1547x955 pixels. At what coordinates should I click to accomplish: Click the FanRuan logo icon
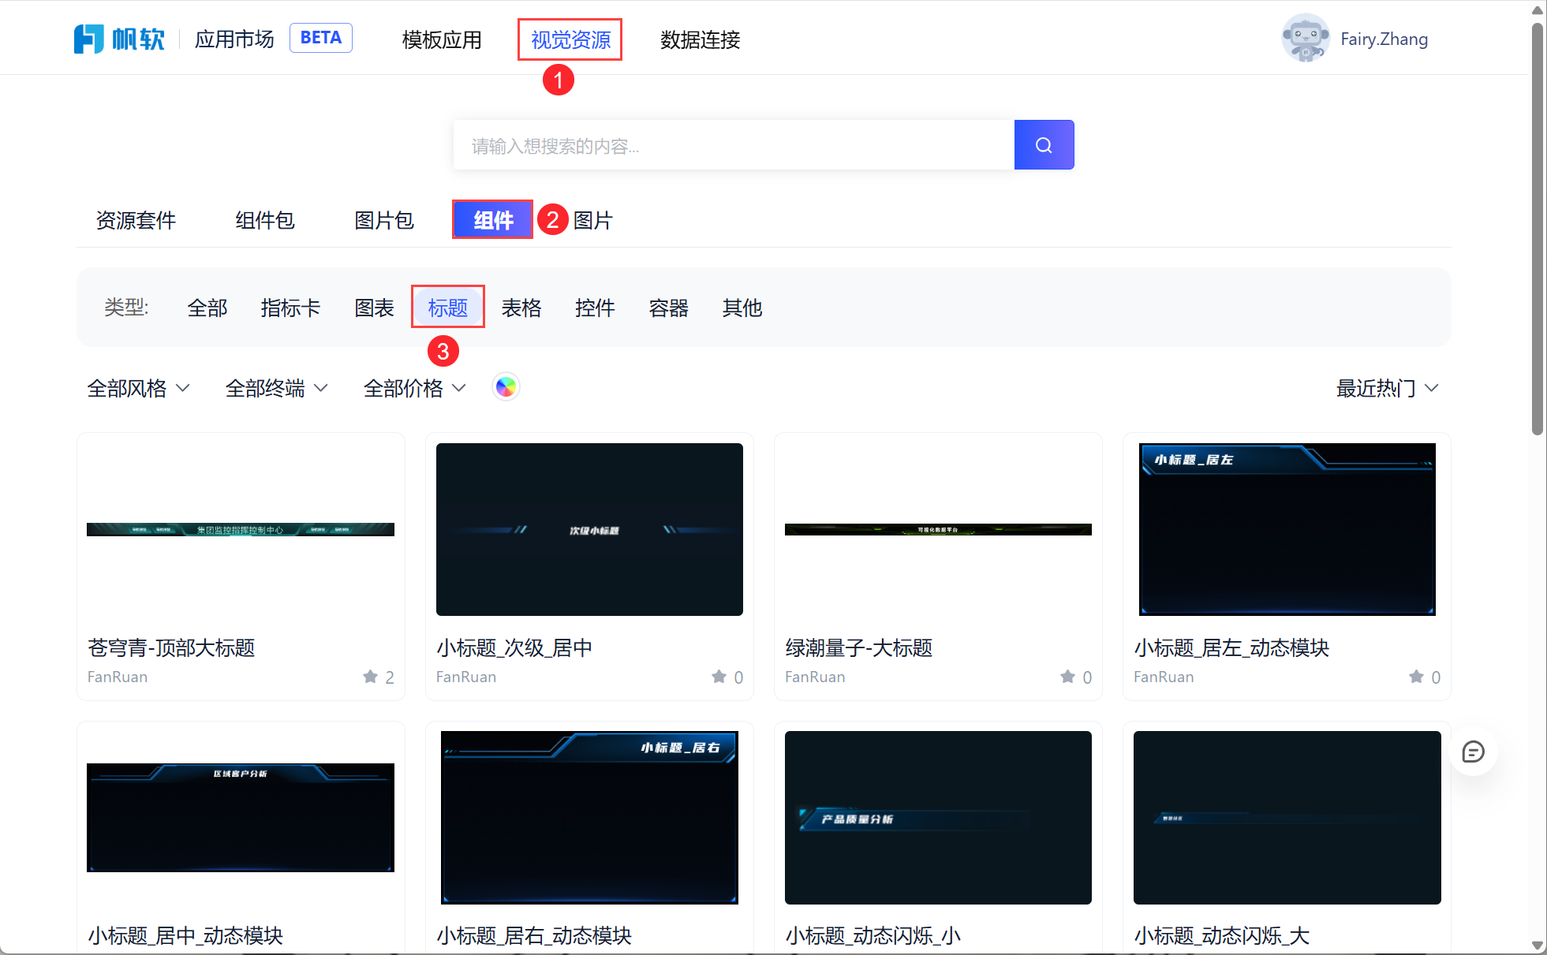[x=89, y=39]
